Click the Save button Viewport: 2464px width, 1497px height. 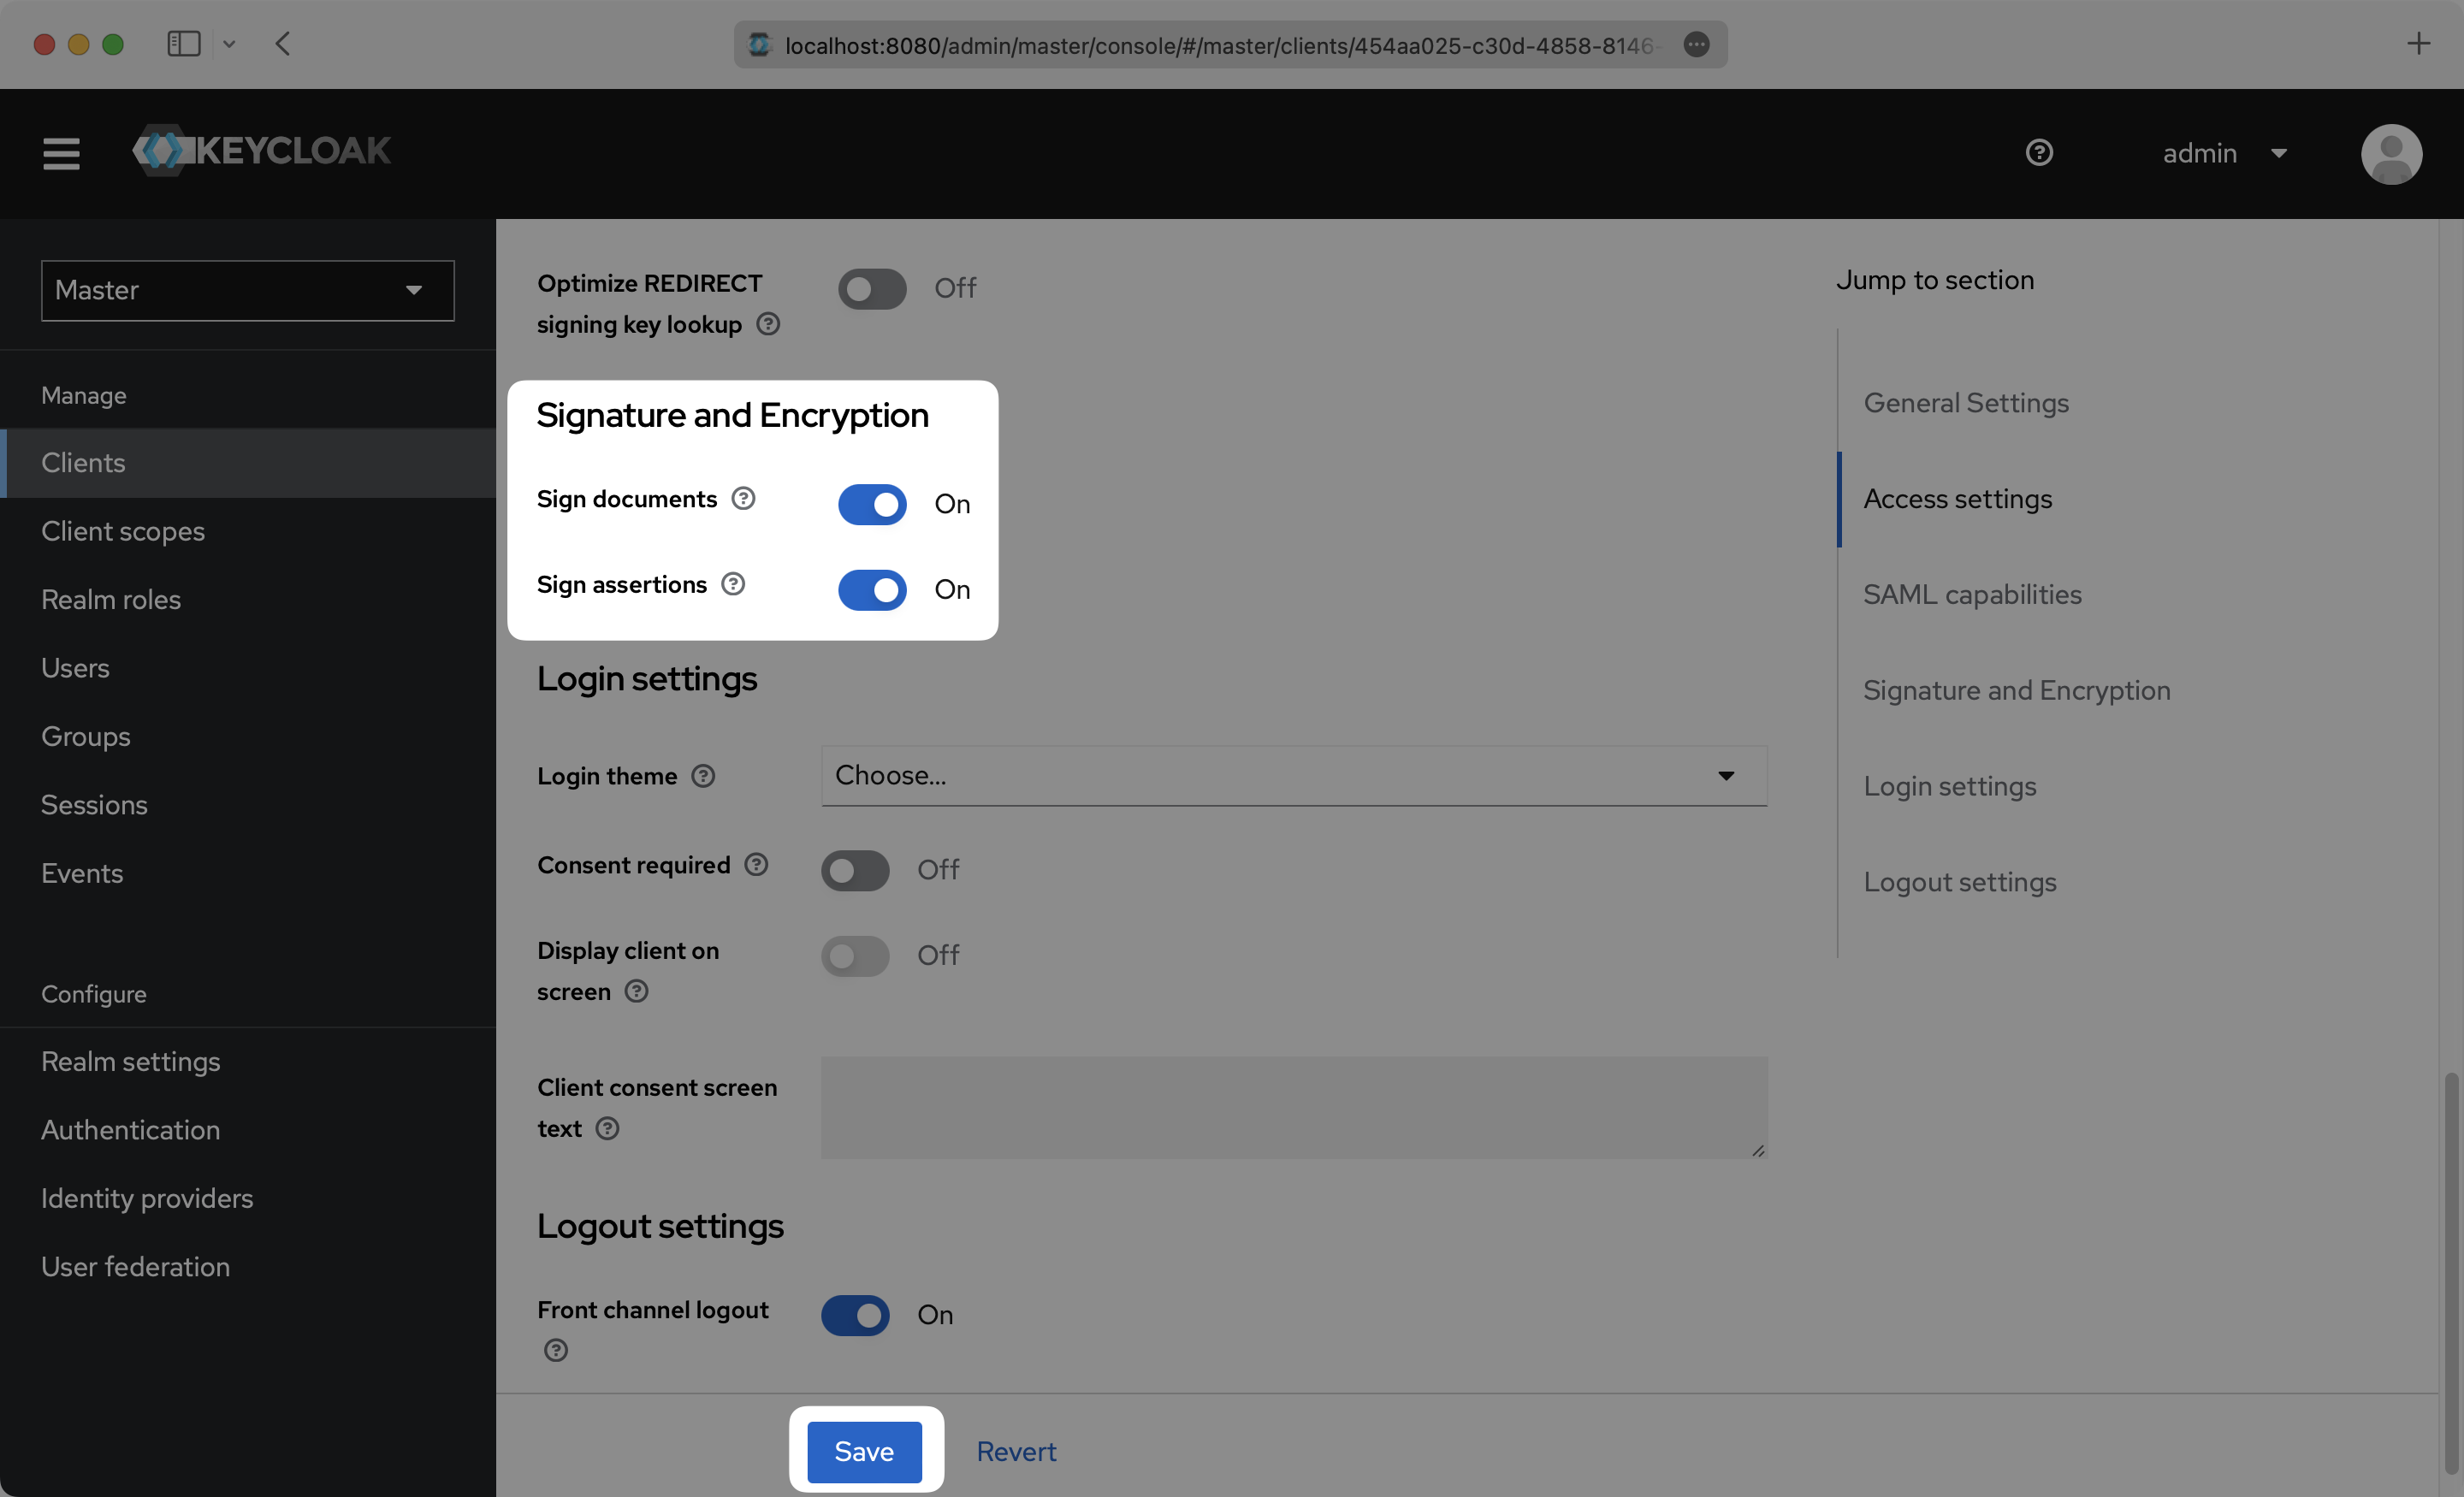click(864, 1451)
